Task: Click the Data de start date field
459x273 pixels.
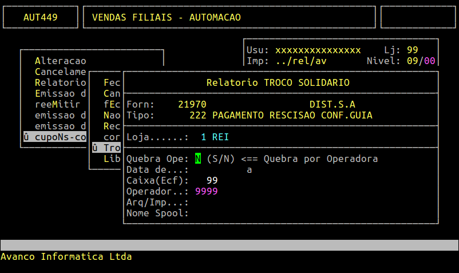Action: click(x=217, y=170)
